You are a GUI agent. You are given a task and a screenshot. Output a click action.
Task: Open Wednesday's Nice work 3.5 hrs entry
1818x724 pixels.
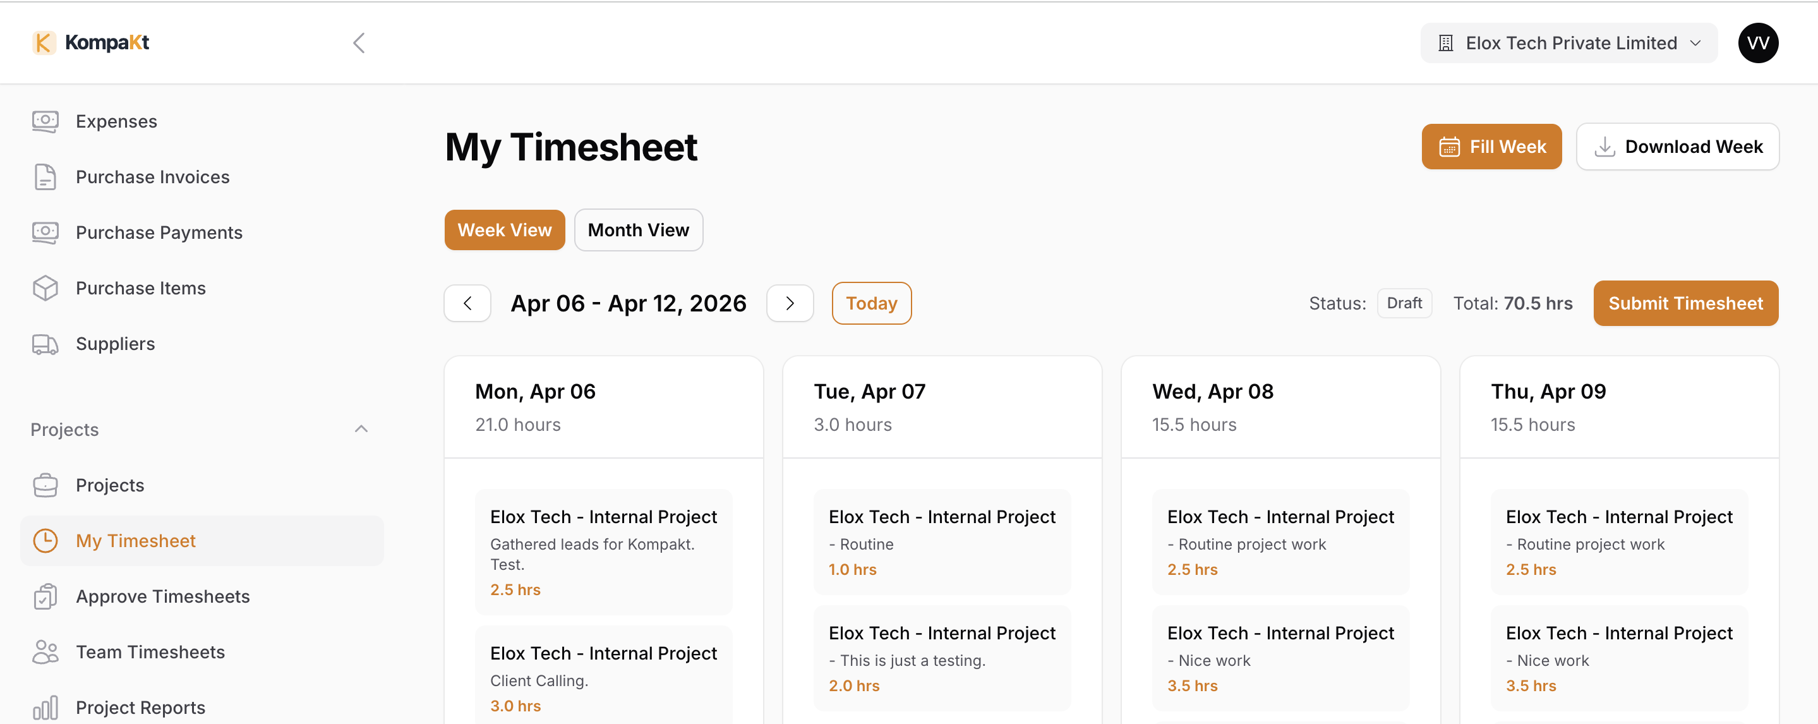[x=1280, y=658]
